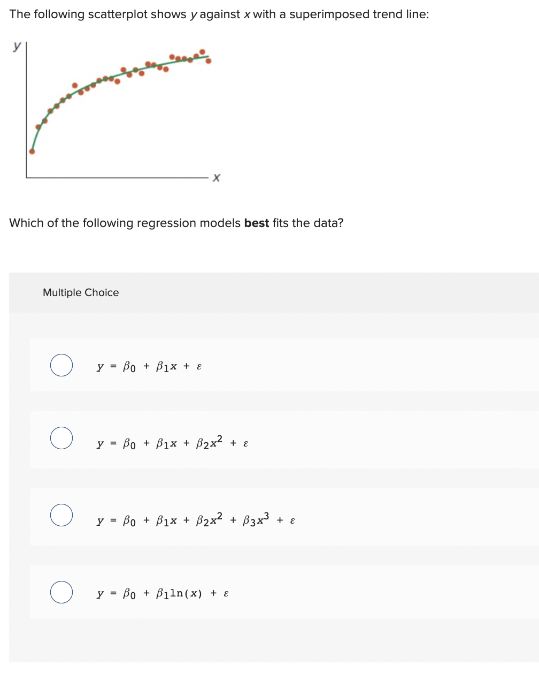Screen dimensions: 539x680
Task: Select the quadratic model answer option
Action: point(60,438)
